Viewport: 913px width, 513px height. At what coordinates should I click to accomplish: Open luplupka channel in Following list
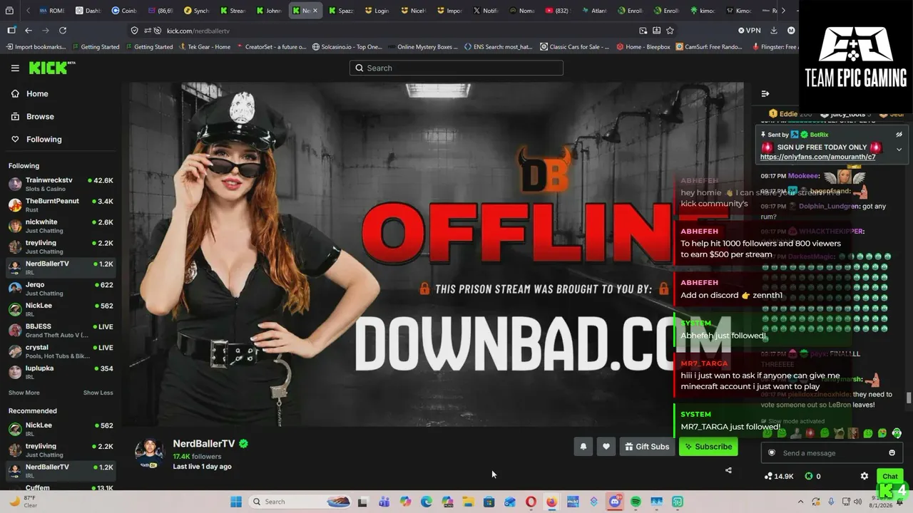pyautogui.click(x=61, y=371)
